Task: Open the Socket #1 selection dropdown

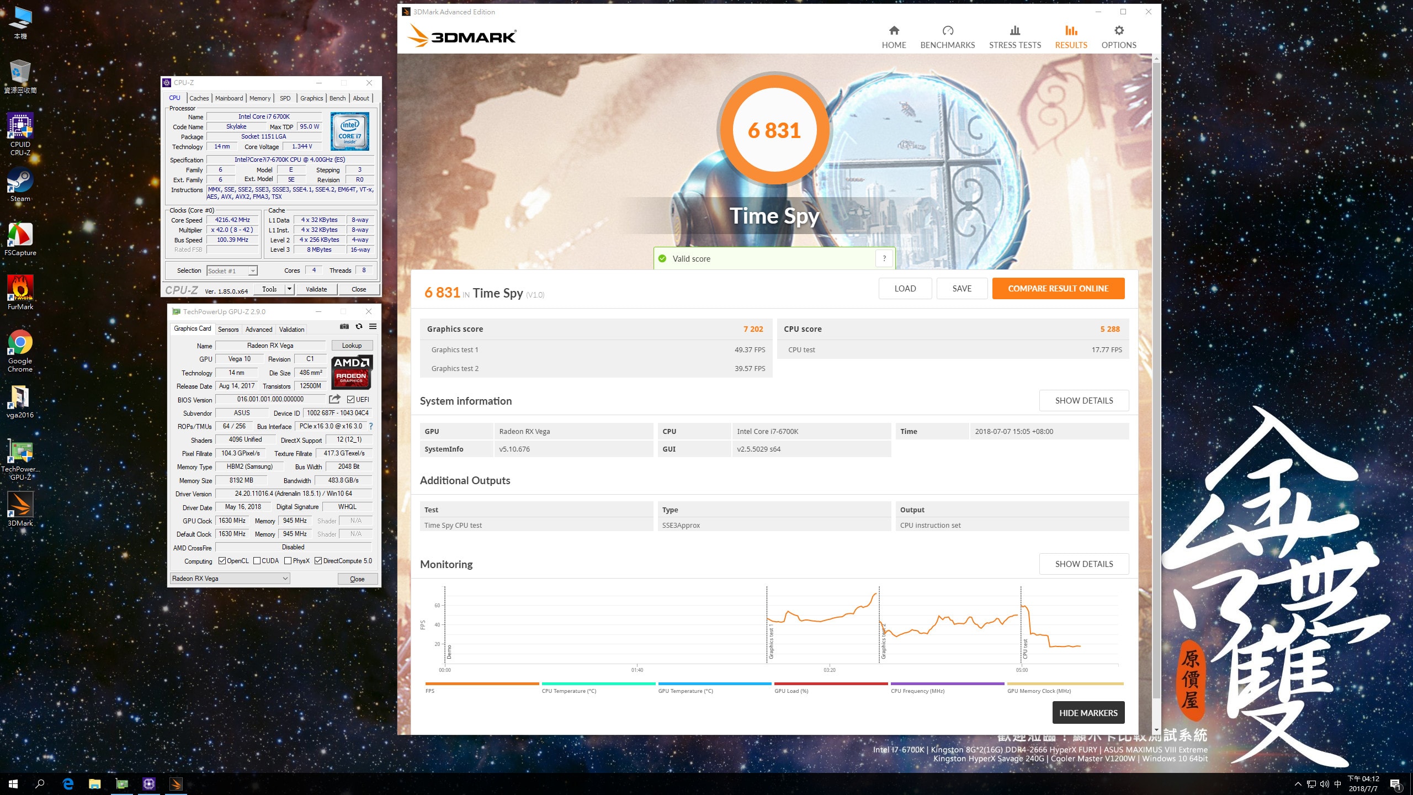Action: click(x=232, y=271)
